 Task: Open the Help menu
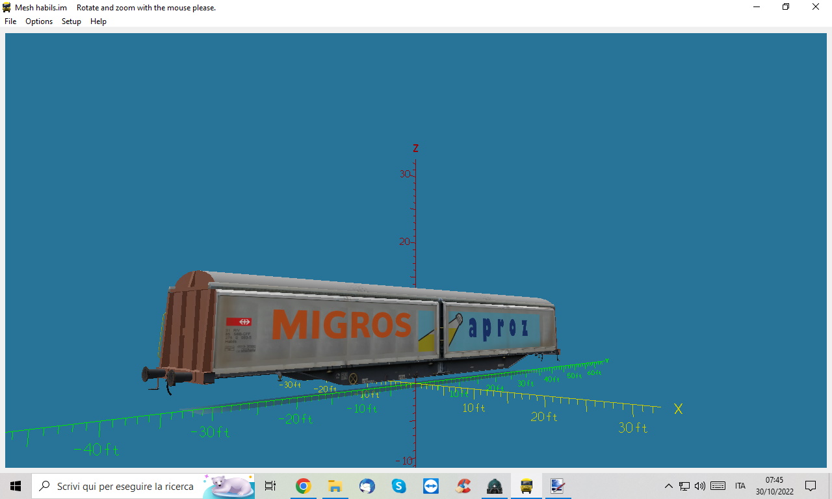(x=98, y=21)
